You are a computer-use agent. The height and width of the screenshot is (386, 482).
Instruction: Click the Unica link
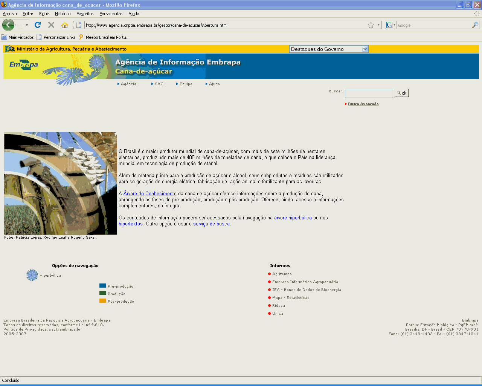(x=278, y=314)
